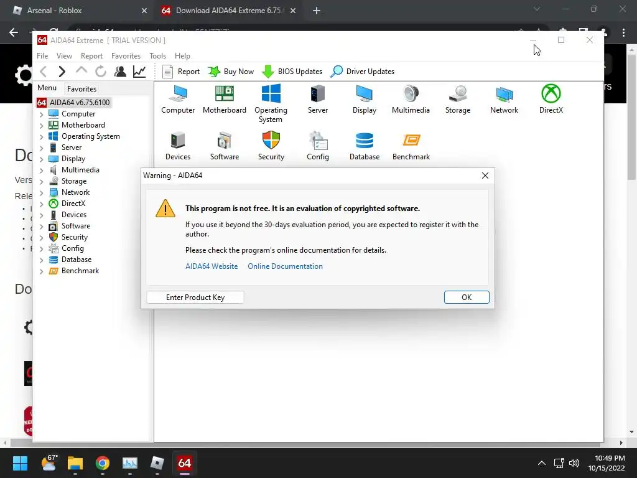Open File Explorer from the taskbar
This screenshot has height=478, width=637.
tap(75, 463)
